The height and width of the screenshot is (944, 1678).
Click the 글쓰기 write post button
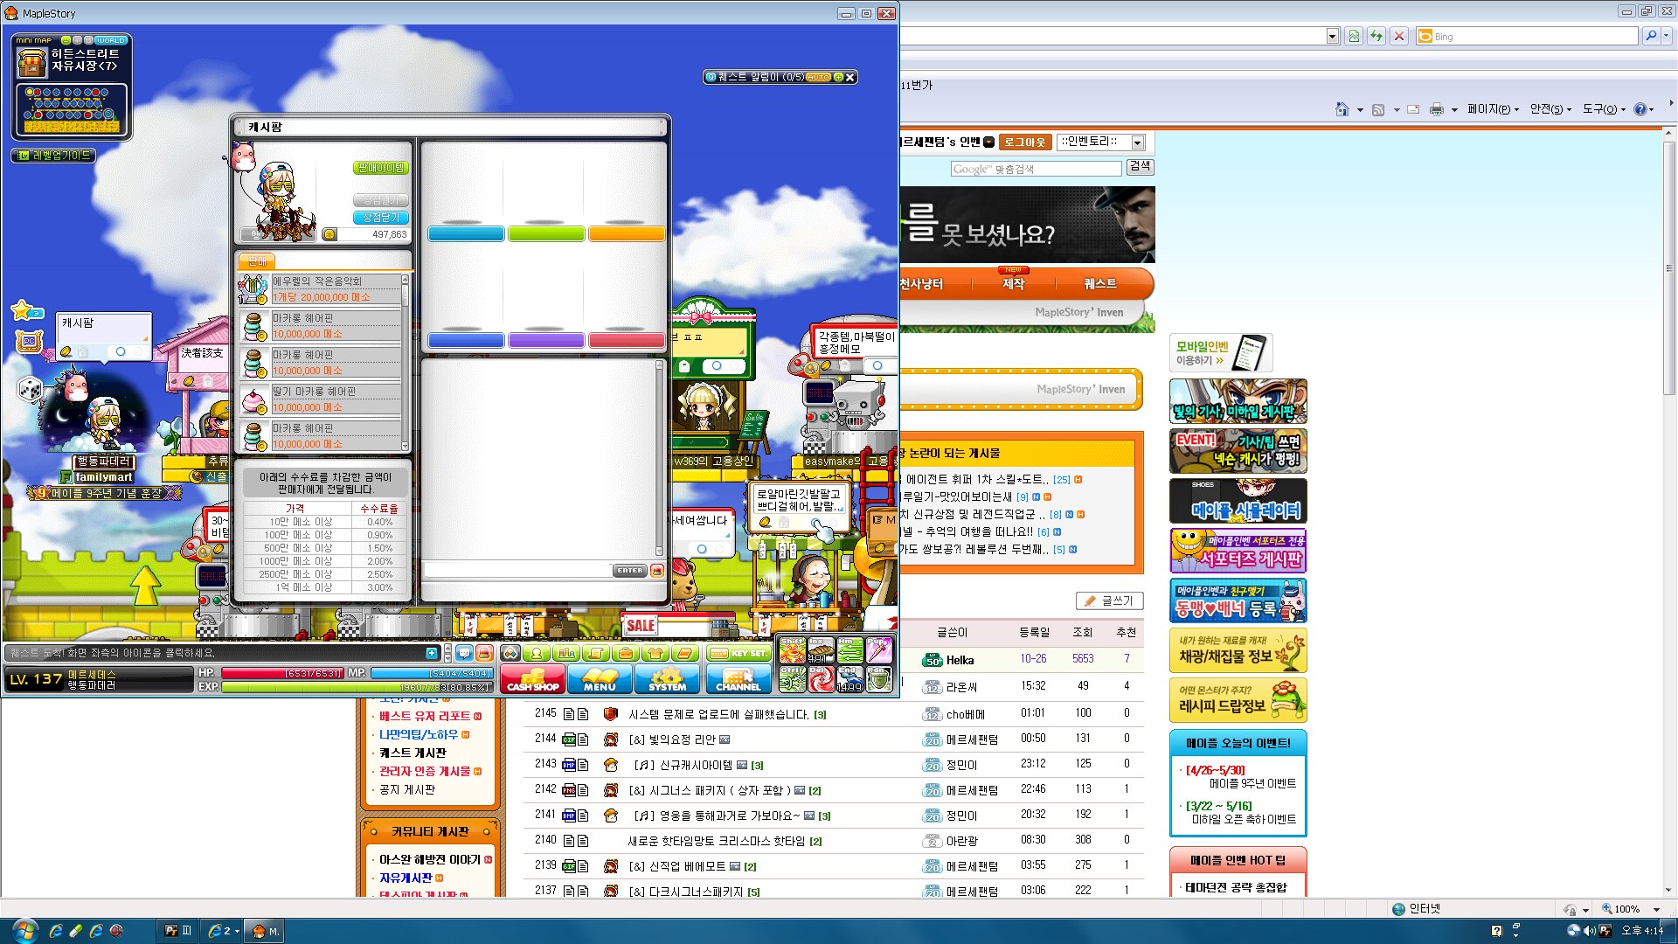(x=1109, y=600)
